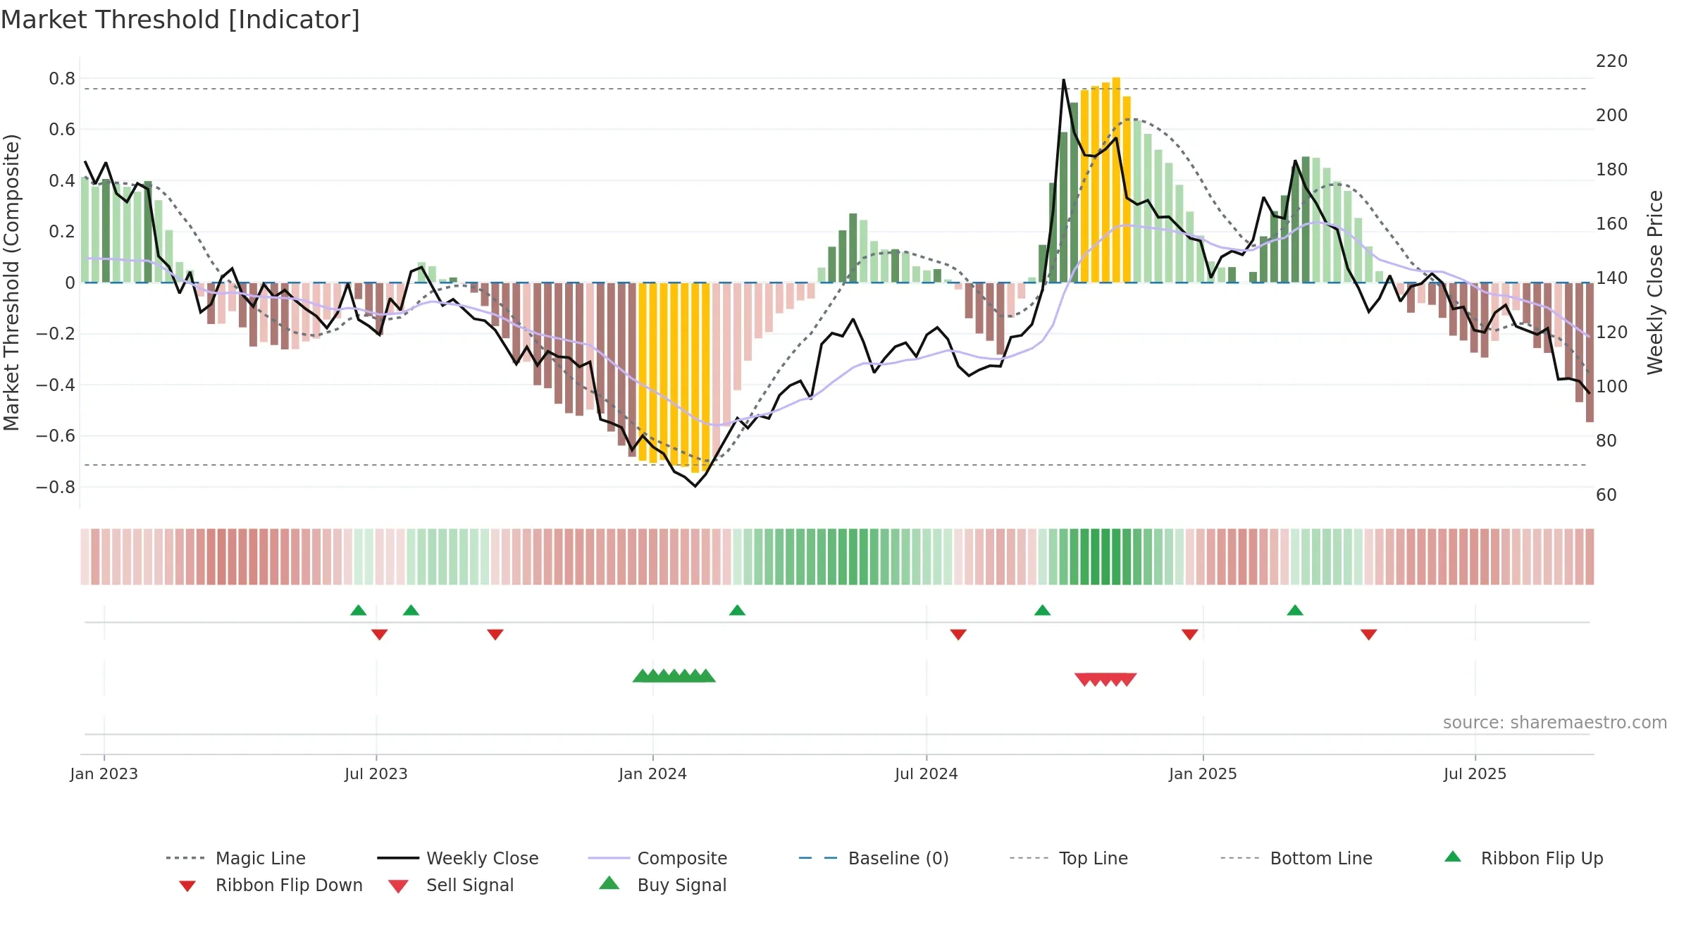Click the 180 price axis tick
1691x951 pixels.
[x=1612, y=170]
